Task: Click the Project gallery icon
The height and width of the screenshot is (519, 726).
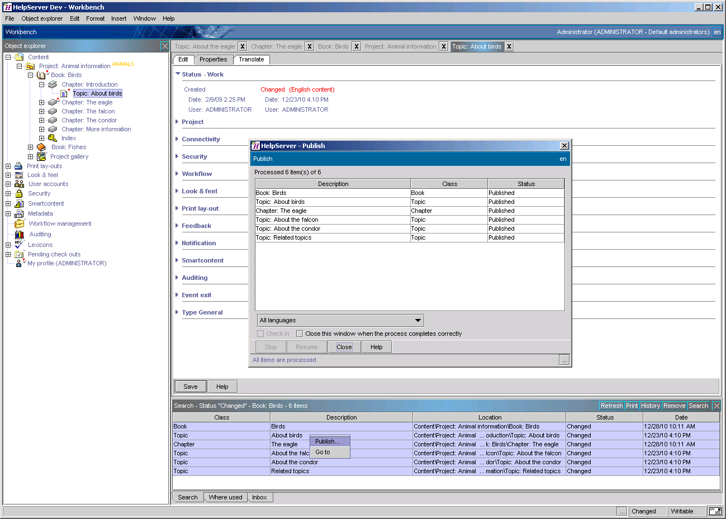Action: [41, 156]
